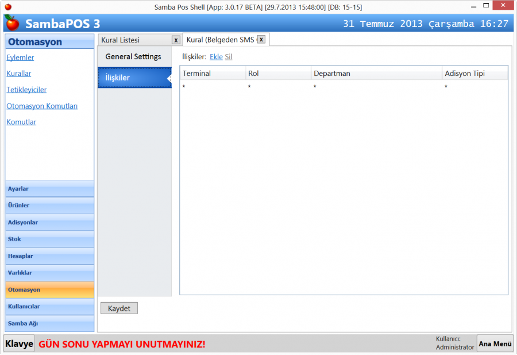This screenshot has width=517, height=355.
Task: Expand the Hesaplar sidebar section
Action: click(x=49, y=256)
